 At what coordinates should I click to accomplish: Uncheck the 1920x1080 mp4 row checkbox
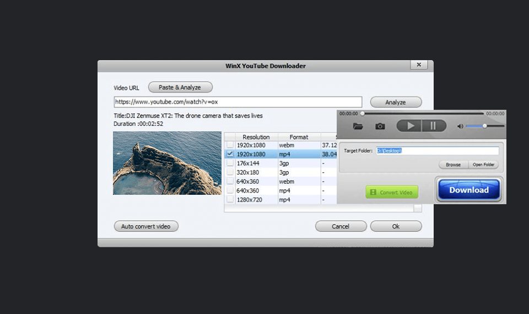click(x=230, y=154)
